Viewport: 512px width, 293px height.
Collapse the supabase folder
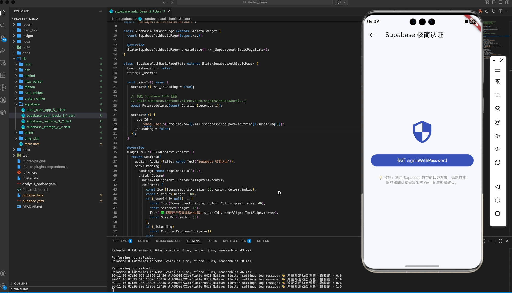[x=16, y=104]
